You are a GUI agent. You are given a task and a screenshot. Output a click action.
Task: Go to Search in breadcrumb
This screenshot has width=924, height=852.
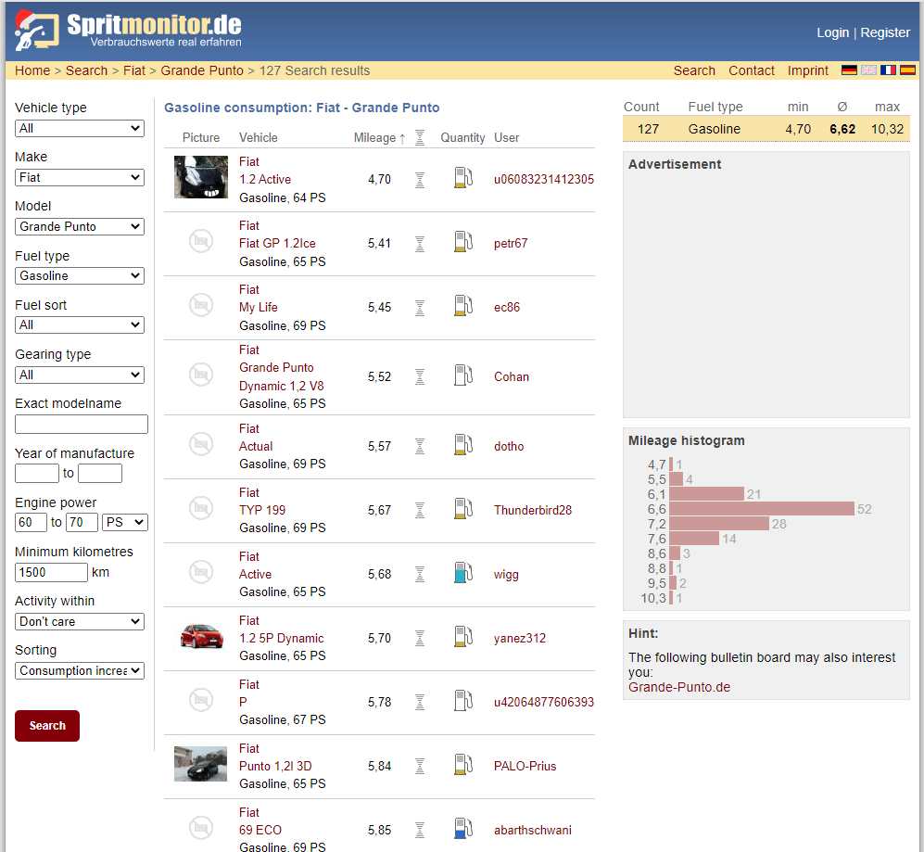[x=86, y=70]
